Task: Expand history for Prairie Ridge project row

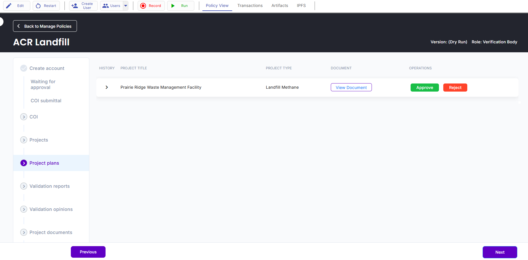Action: (x=107, y=87)
